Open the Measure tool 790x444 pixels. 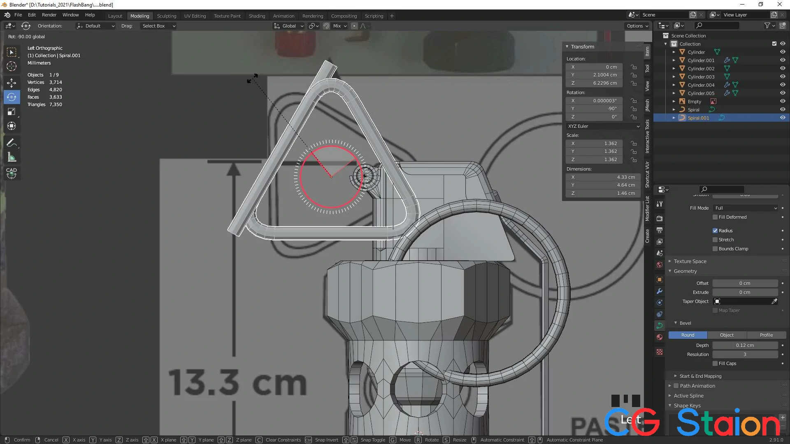(x=12, y=157)
